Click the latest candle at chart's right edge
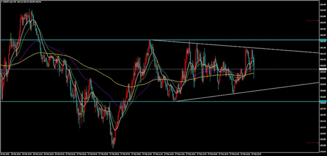The image size is (327, 156). coord(254,67)
